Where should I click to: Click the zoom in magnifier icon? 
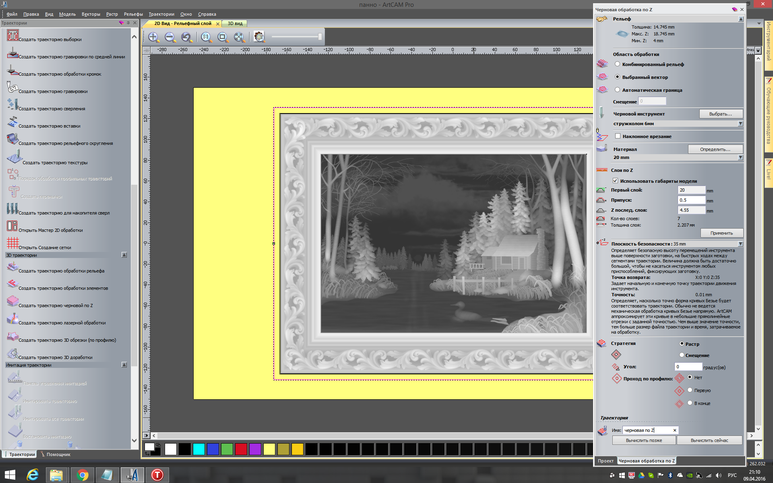[153, 37]
